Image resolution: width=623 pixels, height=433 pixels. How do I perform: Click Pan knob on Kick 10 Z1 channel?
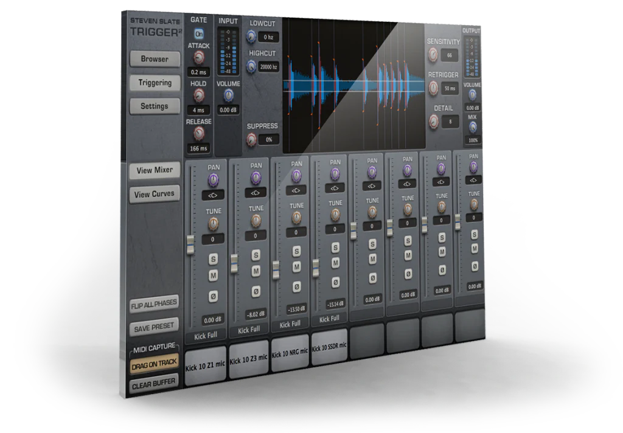[x=214, y=180]
